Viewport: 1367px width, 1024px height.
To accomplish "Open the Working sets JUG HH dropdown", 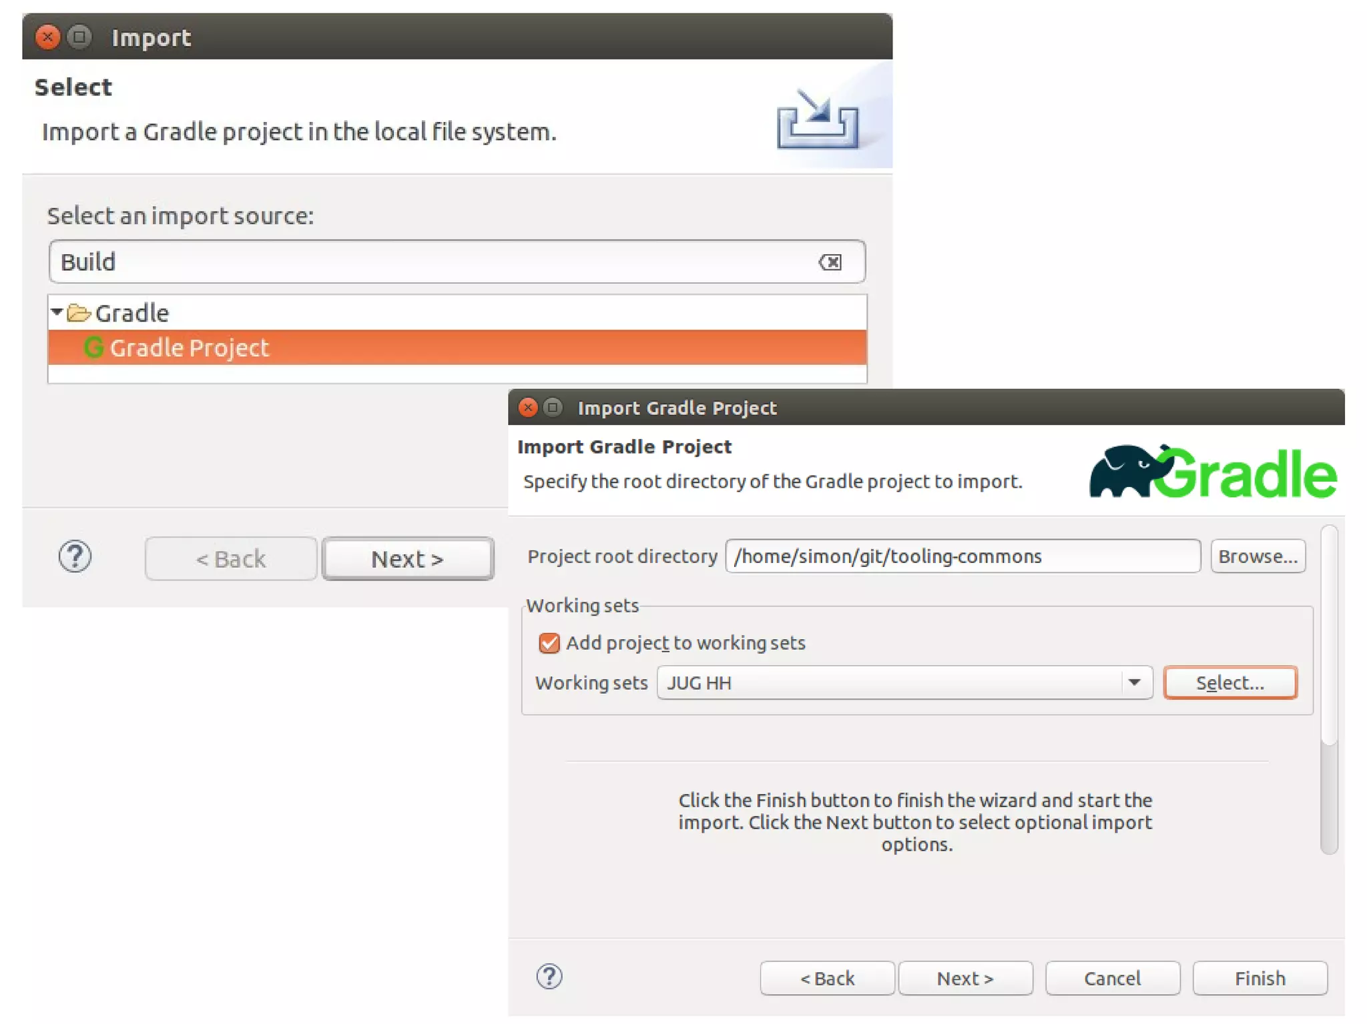I will tap(1134, 682).
